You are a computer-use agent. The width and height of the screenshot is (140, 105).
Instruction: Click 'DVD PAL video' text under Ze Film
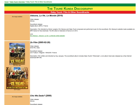[35, 48]
